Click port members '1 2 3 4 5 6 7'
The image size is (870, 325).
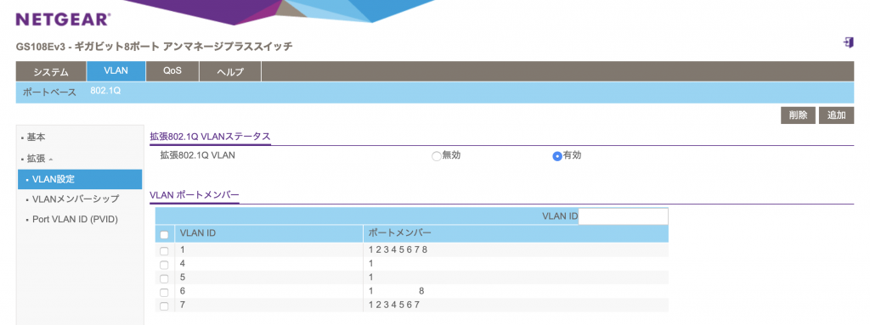[394, 305]
